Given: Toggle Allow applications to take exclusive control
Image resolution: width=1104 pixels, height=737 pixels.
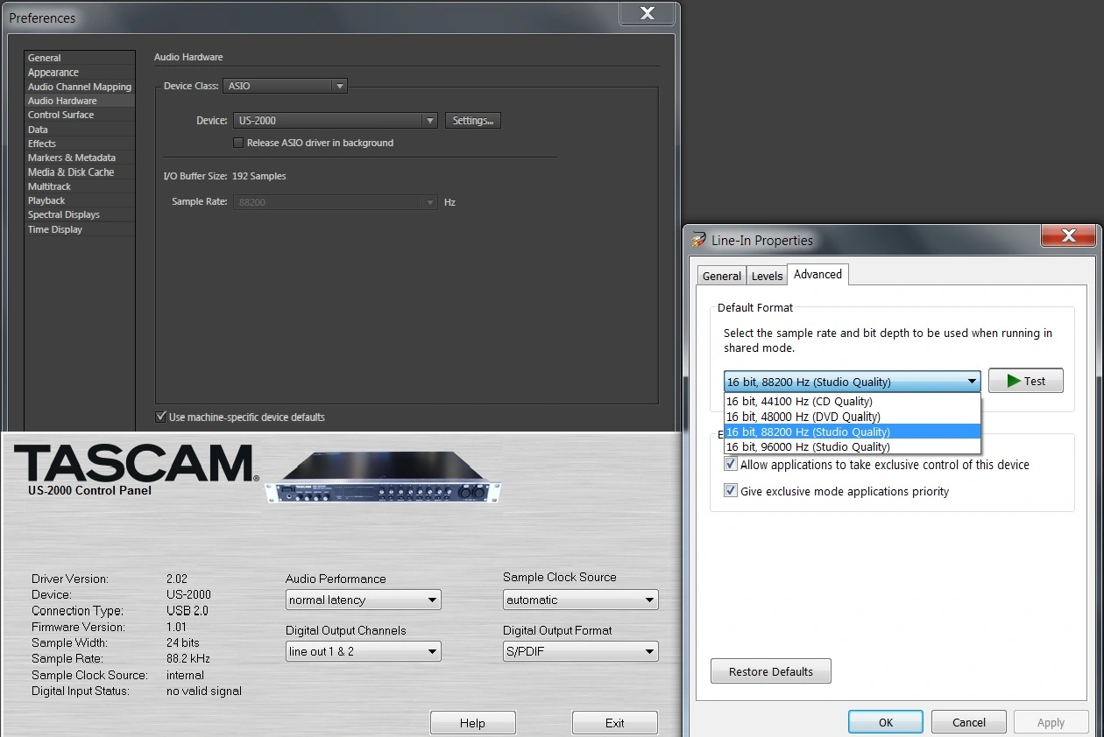Looking at the screenshot, I should pyautogui.click(x=731, y=465).
